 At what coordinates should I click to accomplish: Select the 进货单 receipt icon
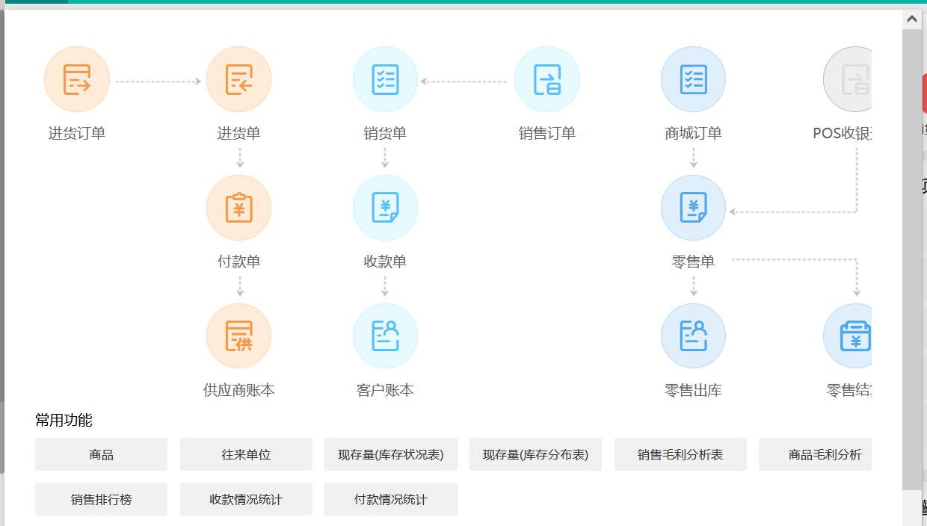[238, 78]
